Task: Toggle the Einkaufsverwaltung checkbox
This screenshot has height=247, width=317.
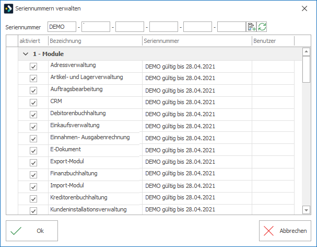Action: 33,127
